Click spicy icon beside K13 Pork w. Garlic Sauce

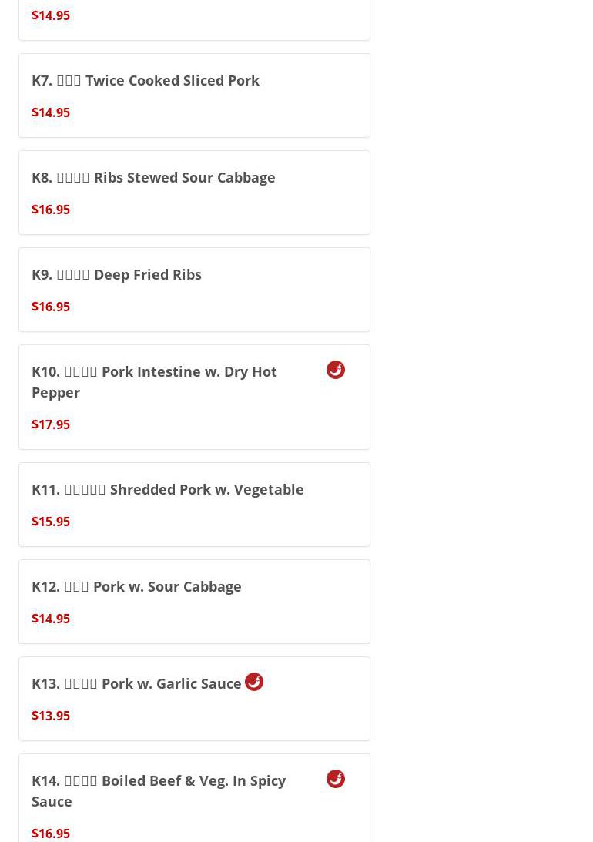pos(254,682)
